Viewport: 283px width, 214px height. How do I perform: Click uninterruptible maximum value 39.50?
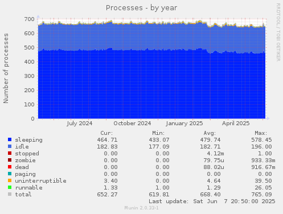[263, 181]
